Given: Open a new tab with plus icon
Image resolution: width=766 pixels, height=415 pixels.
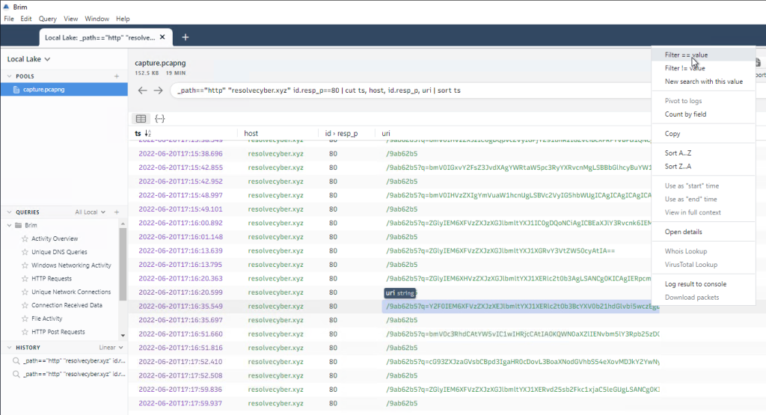Looking at the screenshot, I should (186, 37).
